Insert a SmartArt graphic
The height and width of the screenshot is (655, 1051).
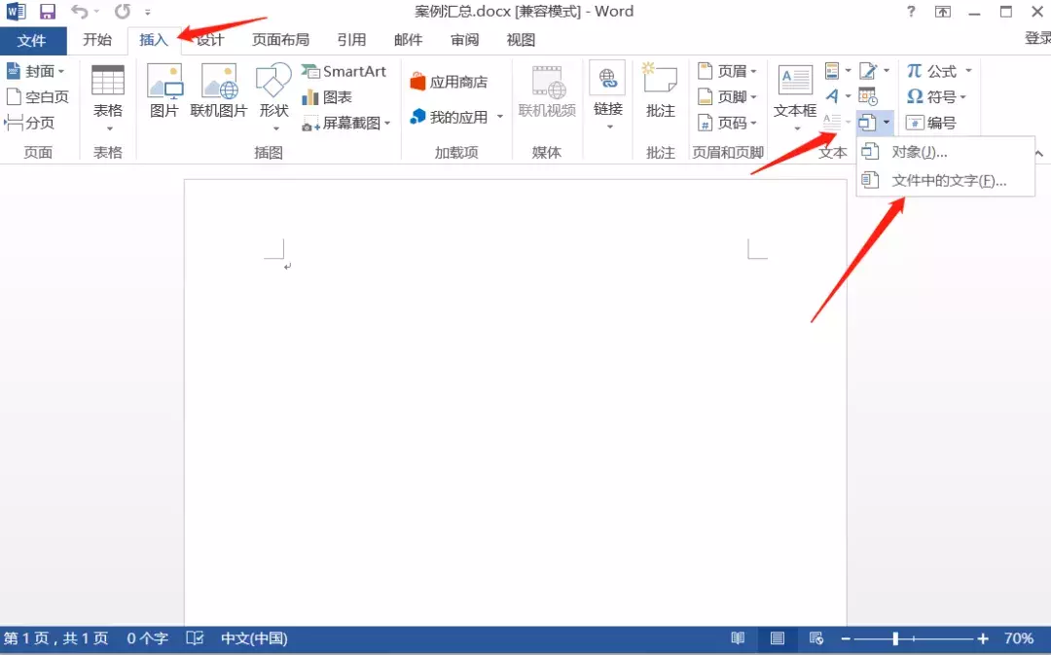[x=344, y=71]
